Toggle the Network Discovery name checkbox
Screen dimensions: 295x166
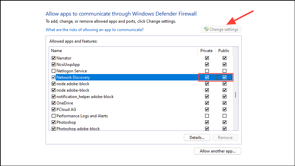(x=53, y=77)
